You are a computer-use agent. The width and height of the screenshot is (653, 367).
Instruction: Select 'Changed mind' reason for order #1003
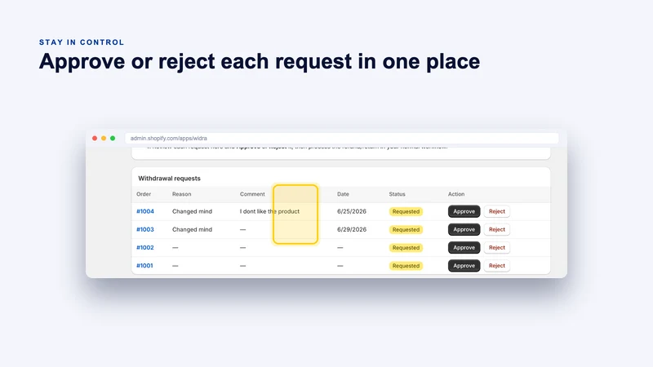point(192,229)
